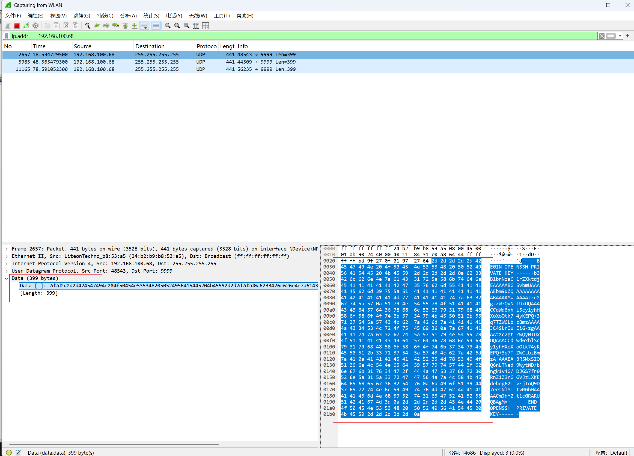Sort packets by Info column header

point(435,46)
